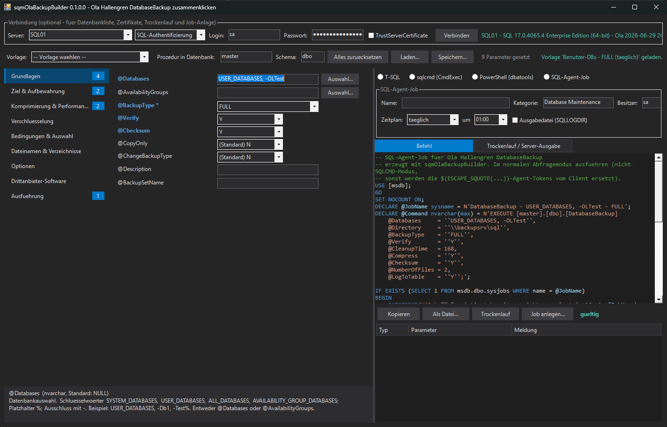The height and width of the screenshot is (427, 667).
Task: Click the Speichern... button
Action: [452, 57]
